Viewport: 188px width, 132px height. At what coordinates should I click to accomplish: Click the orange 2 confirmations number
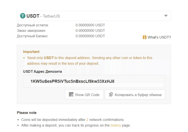(87, 120)
